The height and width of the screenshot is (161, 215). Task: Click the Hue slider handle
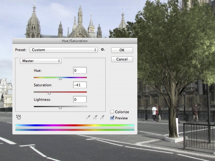tap(60, 78)
